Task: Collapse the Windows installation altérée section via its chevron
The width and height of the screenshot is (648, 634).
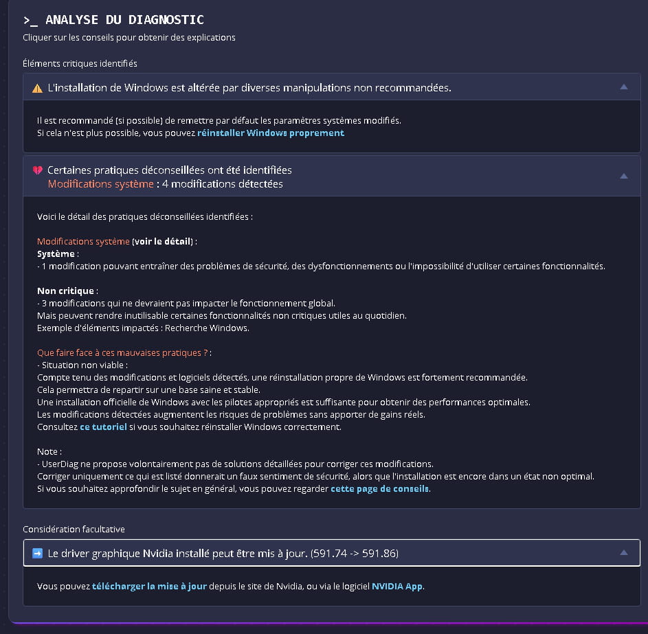Action: [x=623, y=87]
